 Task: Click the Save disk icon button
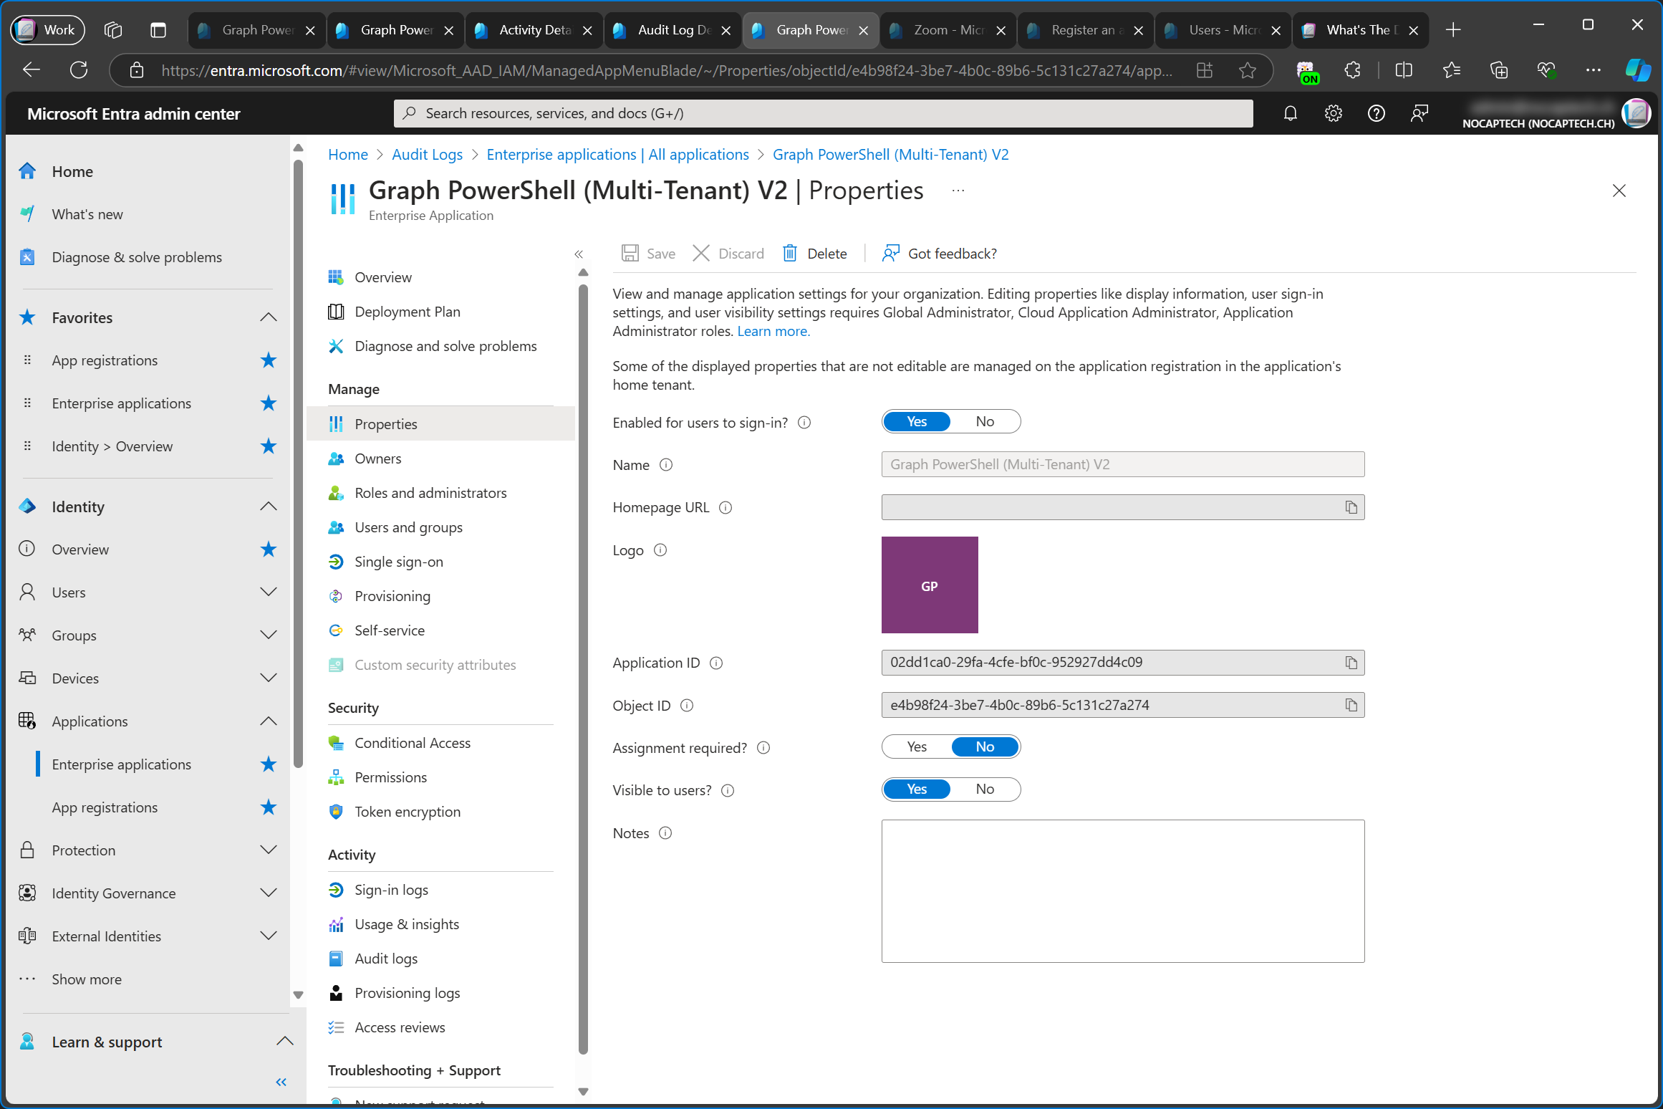point(648,254)
